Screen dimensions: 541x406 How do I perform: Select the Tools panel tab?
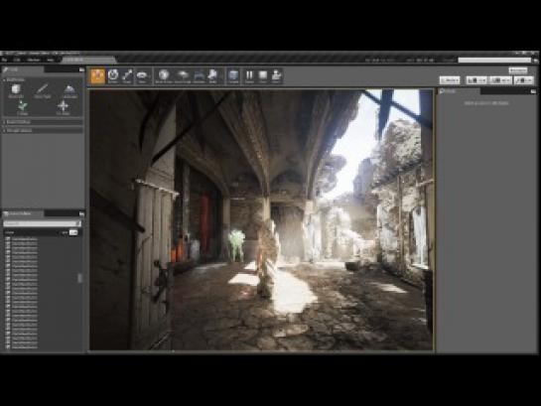23,69
